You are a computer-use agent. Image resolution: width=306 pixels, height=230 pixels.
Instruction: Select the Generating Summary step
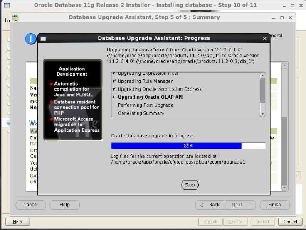coord(141,113)
